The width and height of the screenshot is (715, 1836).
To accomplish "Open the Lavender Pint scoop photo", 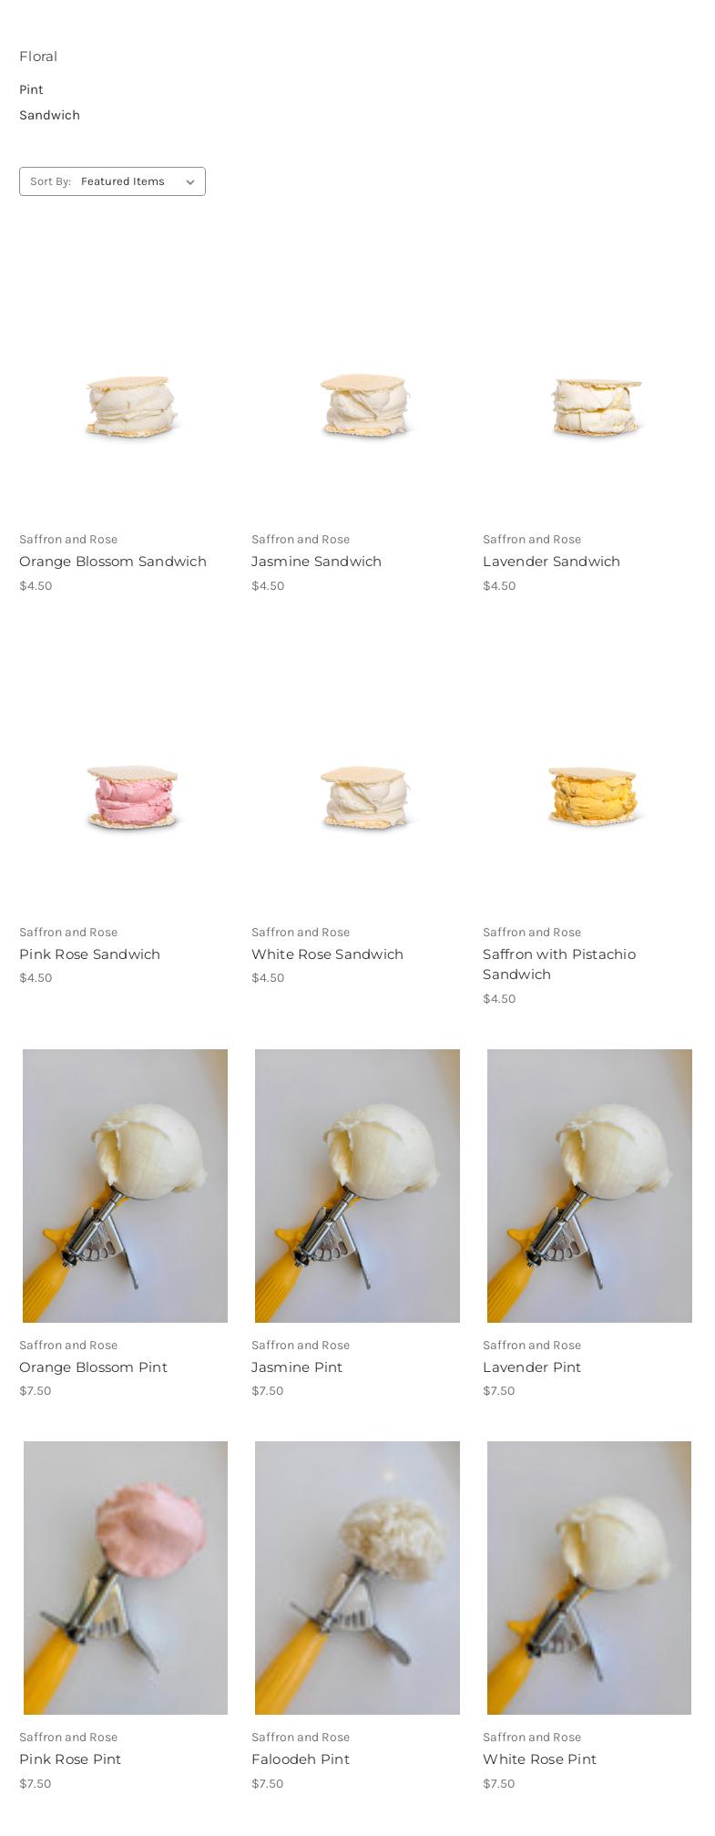I will (589, 1185).
